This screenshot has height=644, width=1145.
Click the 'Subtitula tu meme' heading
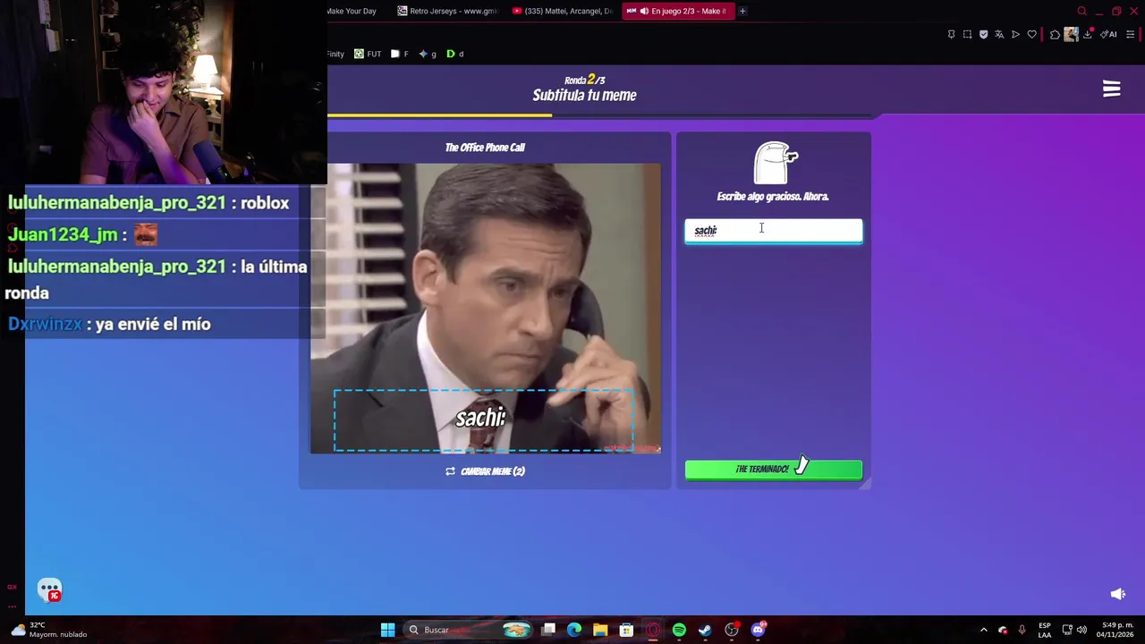(x=584, y=96)
